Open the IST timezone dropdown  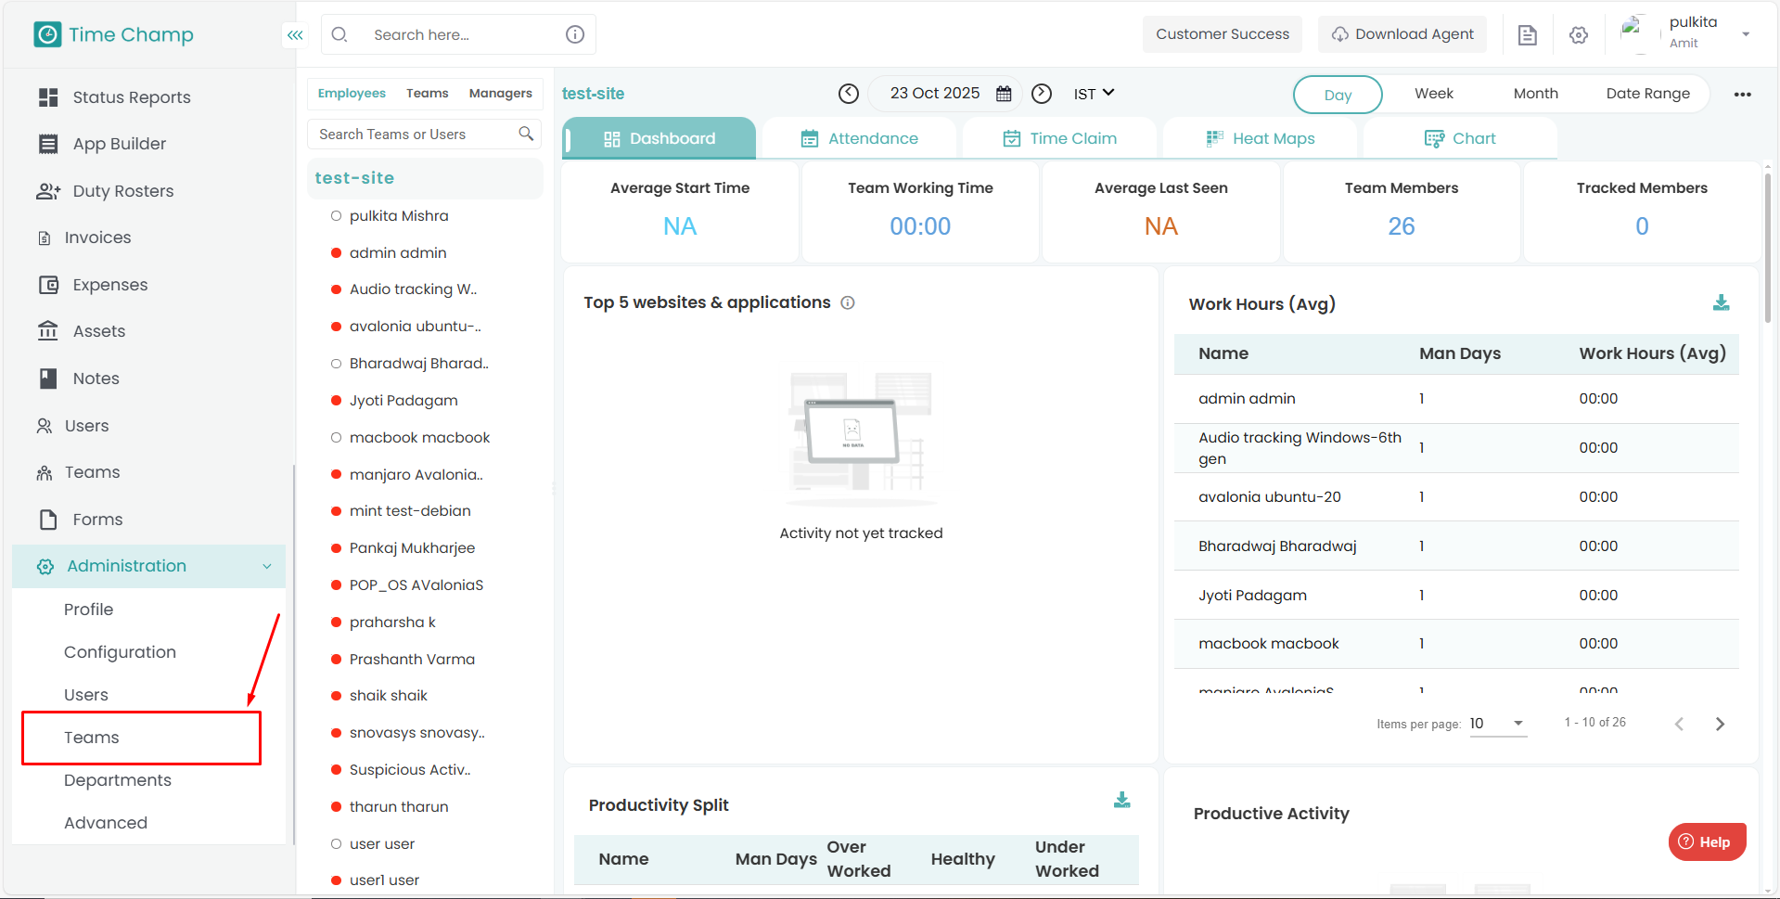coord(1094,94)
